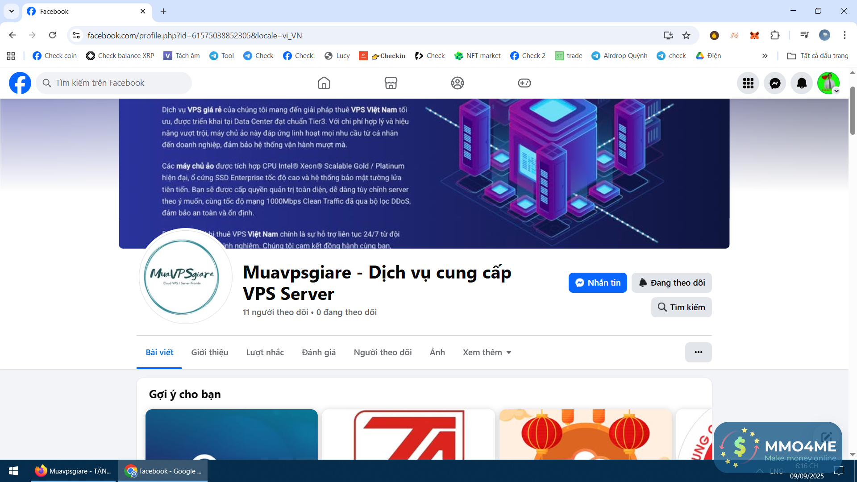
Task: Click the Tìm kiếm page button
Action: point(681,307)
